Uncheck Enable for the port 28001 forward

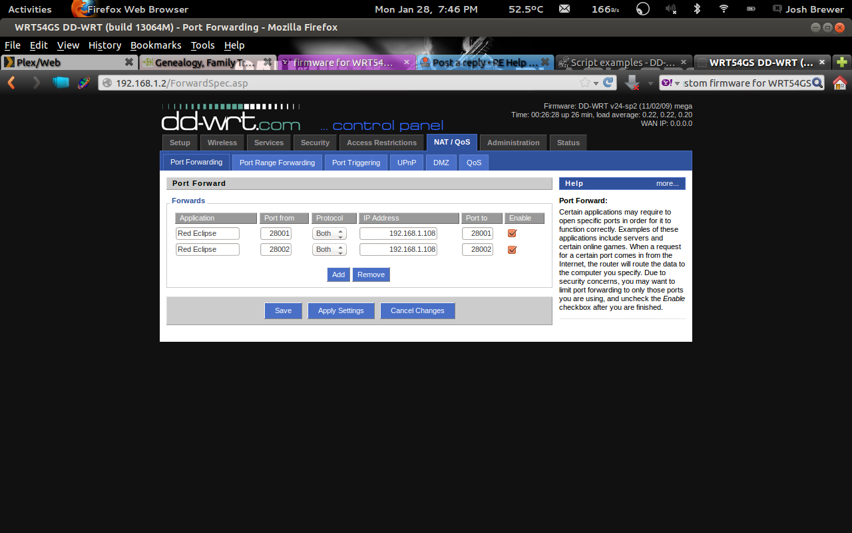(512, 233)
